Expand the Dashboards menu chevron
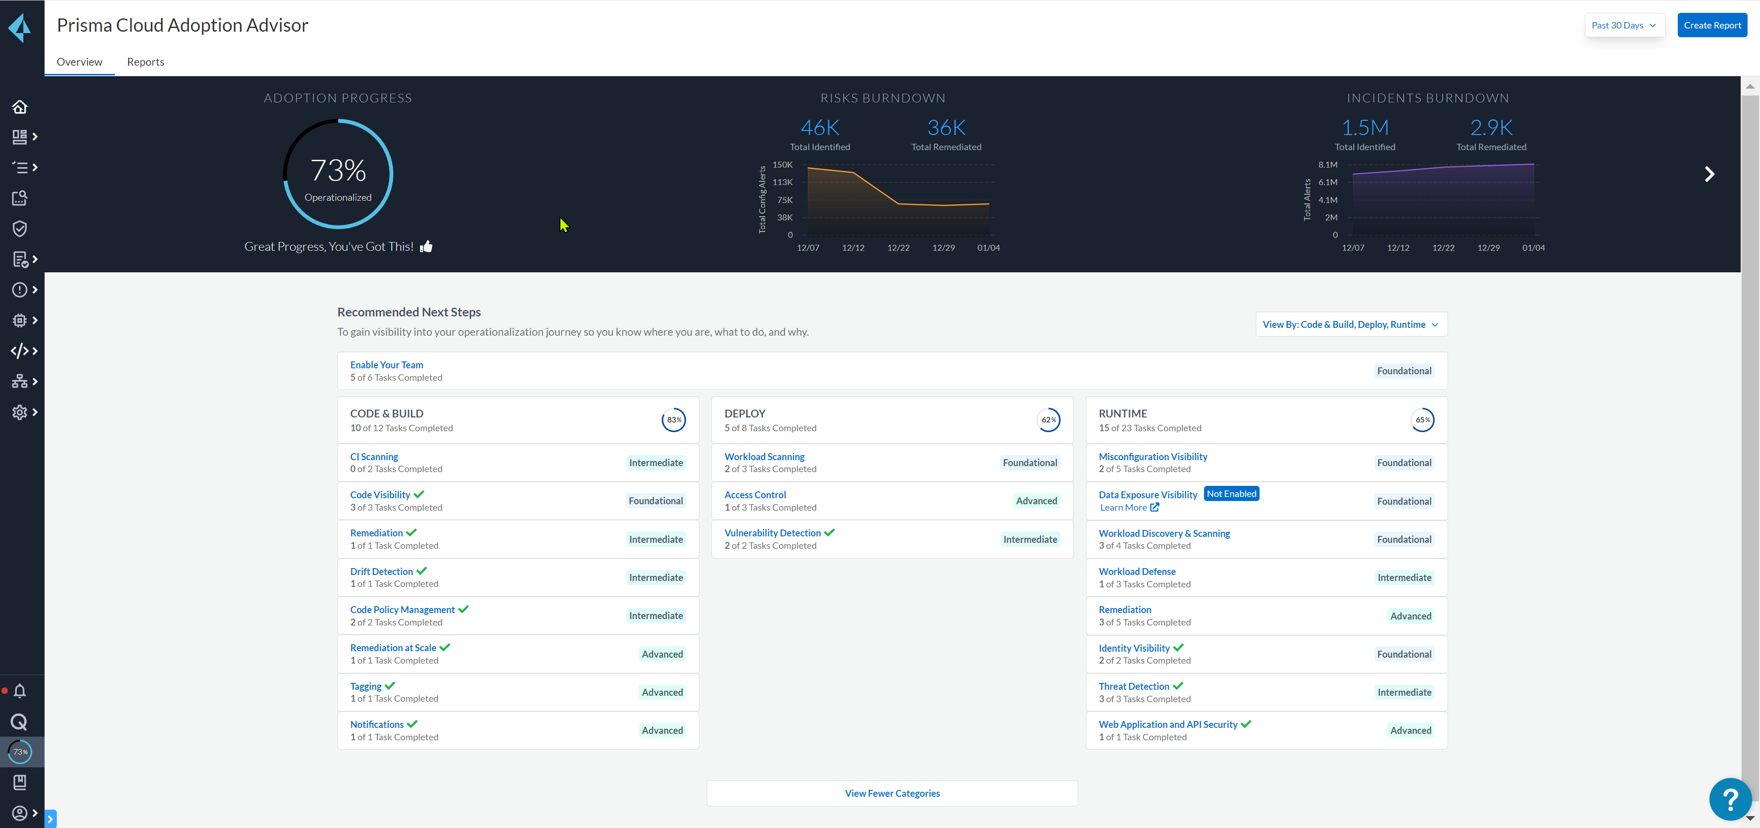 35,136
